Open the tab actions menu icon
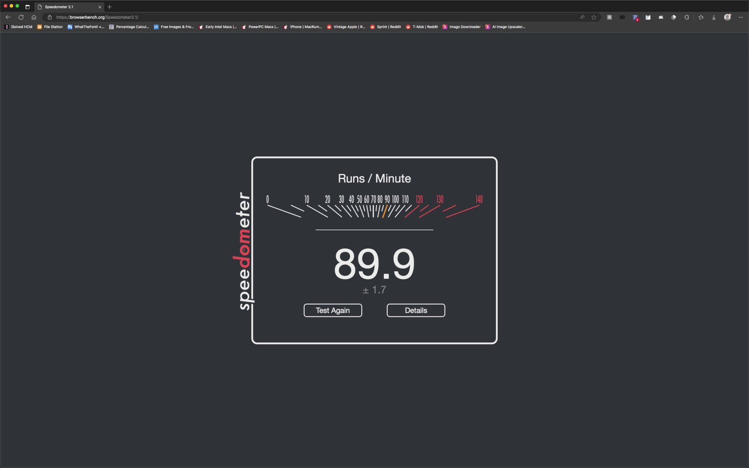This screenshot has height=468, width=749. (27, 7)
